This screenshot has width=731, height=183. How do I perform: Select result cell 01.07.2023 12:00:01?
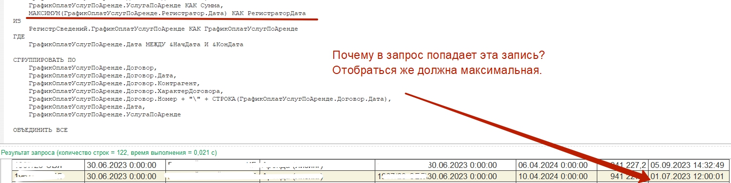pyautogui.click(x=690, y=176)
